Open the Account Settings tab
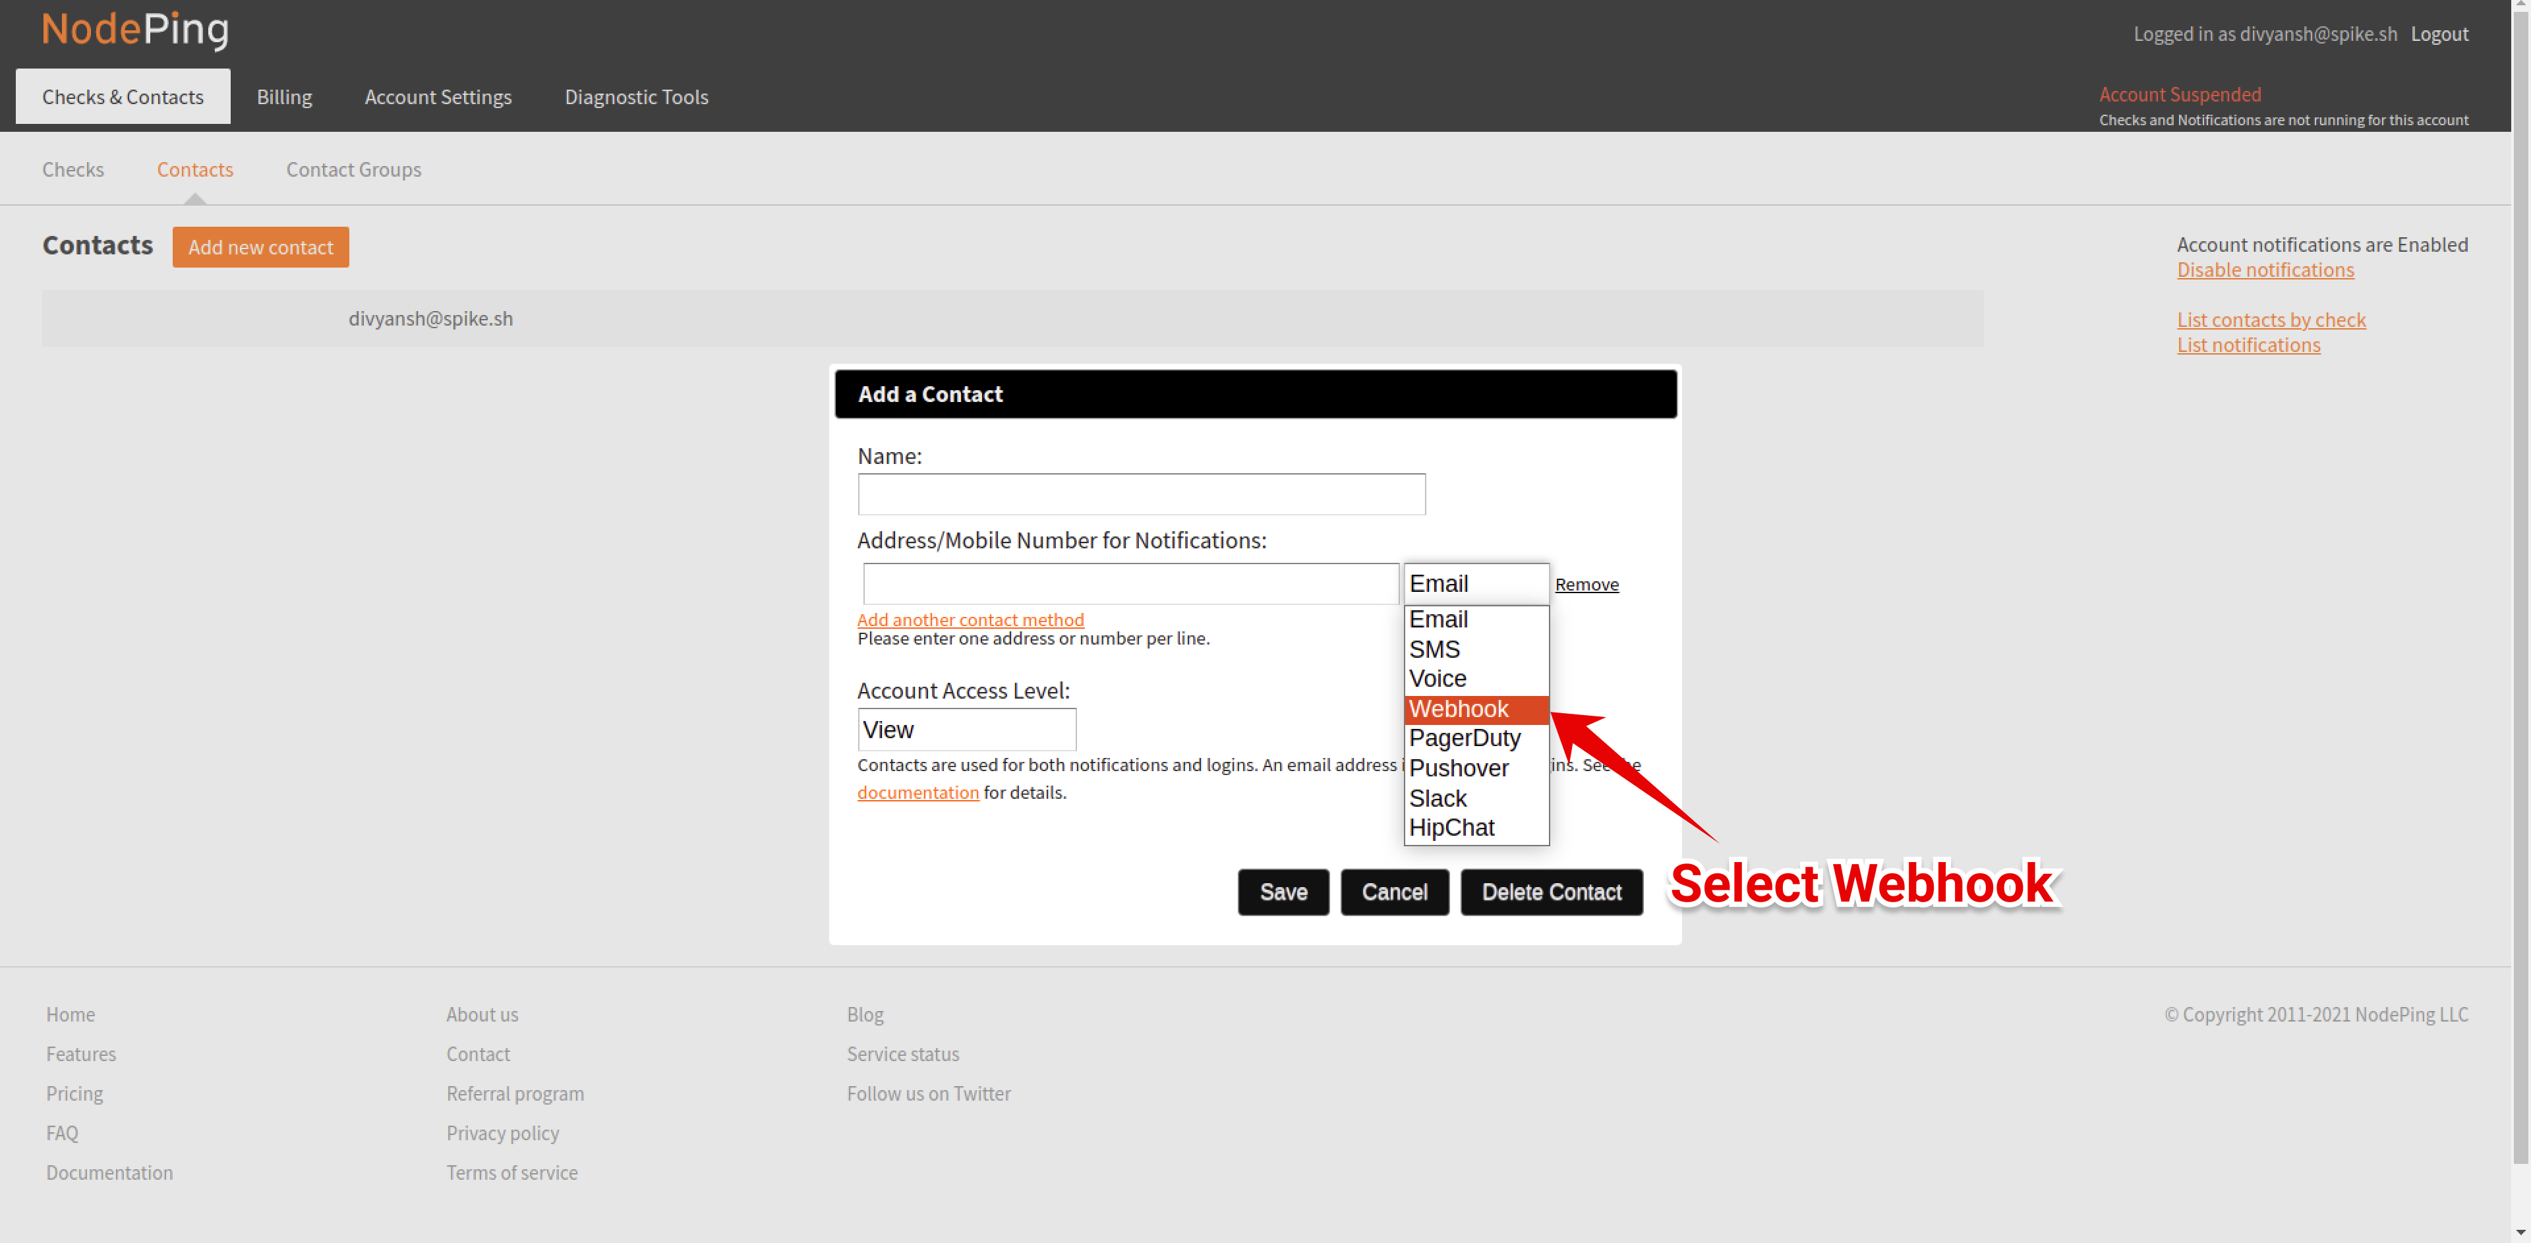The image size is (2531, 1243). (x=438, y=96)
